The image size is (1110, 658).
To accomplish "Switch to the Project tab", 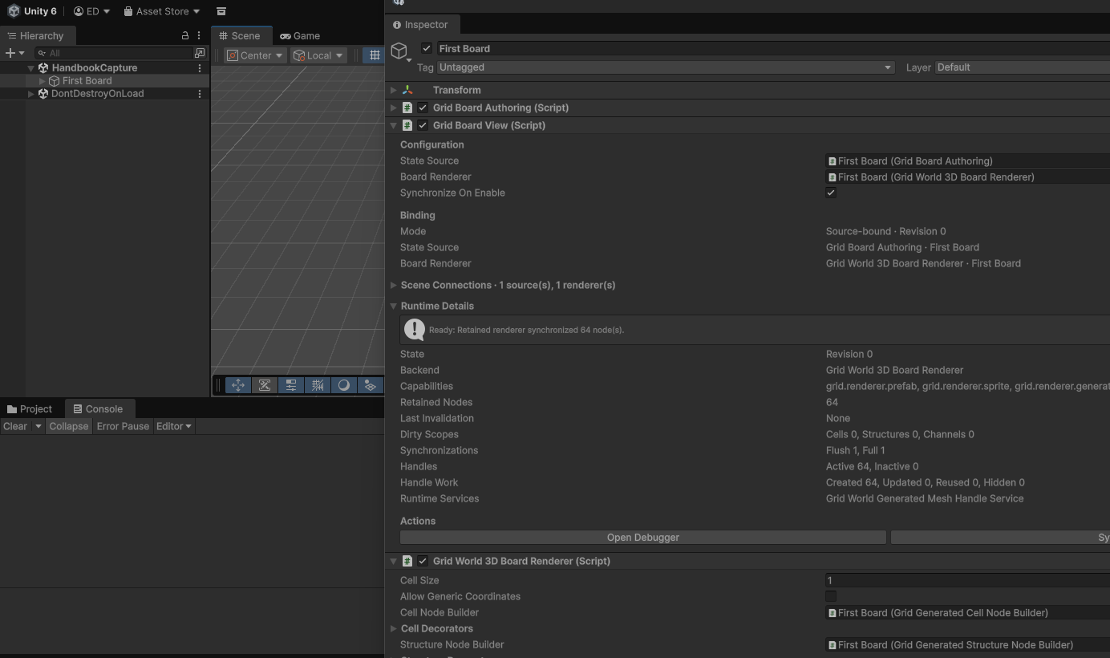I will [30, 409].
